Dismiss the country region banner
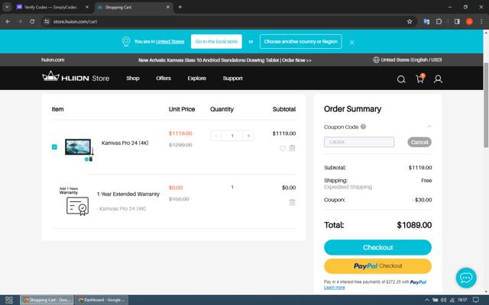 pyautogui.click(x=351, y=43)
